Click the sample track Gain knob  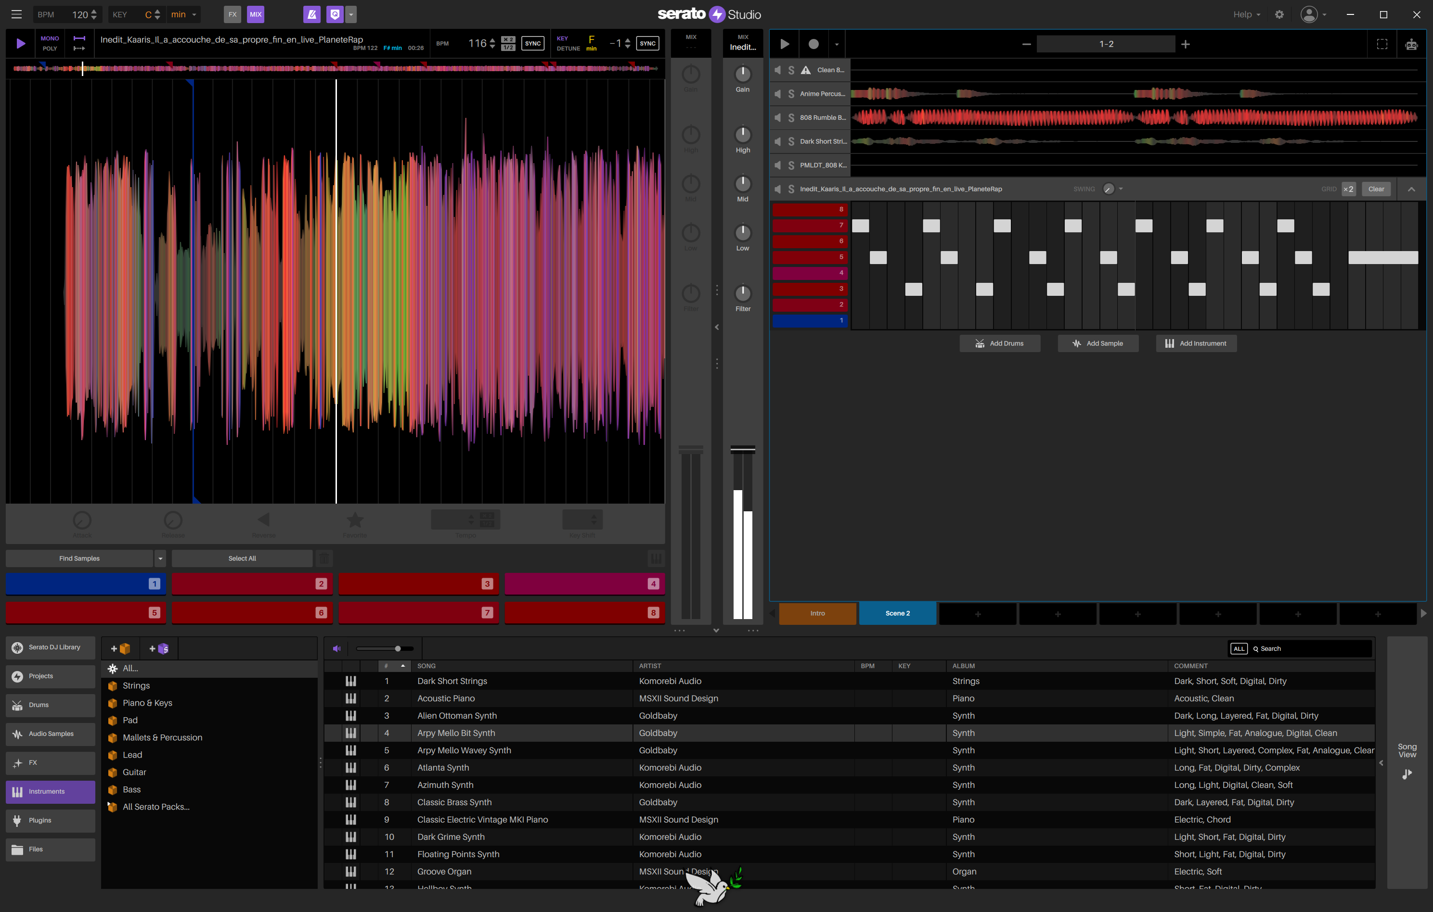tap(743, 74)
